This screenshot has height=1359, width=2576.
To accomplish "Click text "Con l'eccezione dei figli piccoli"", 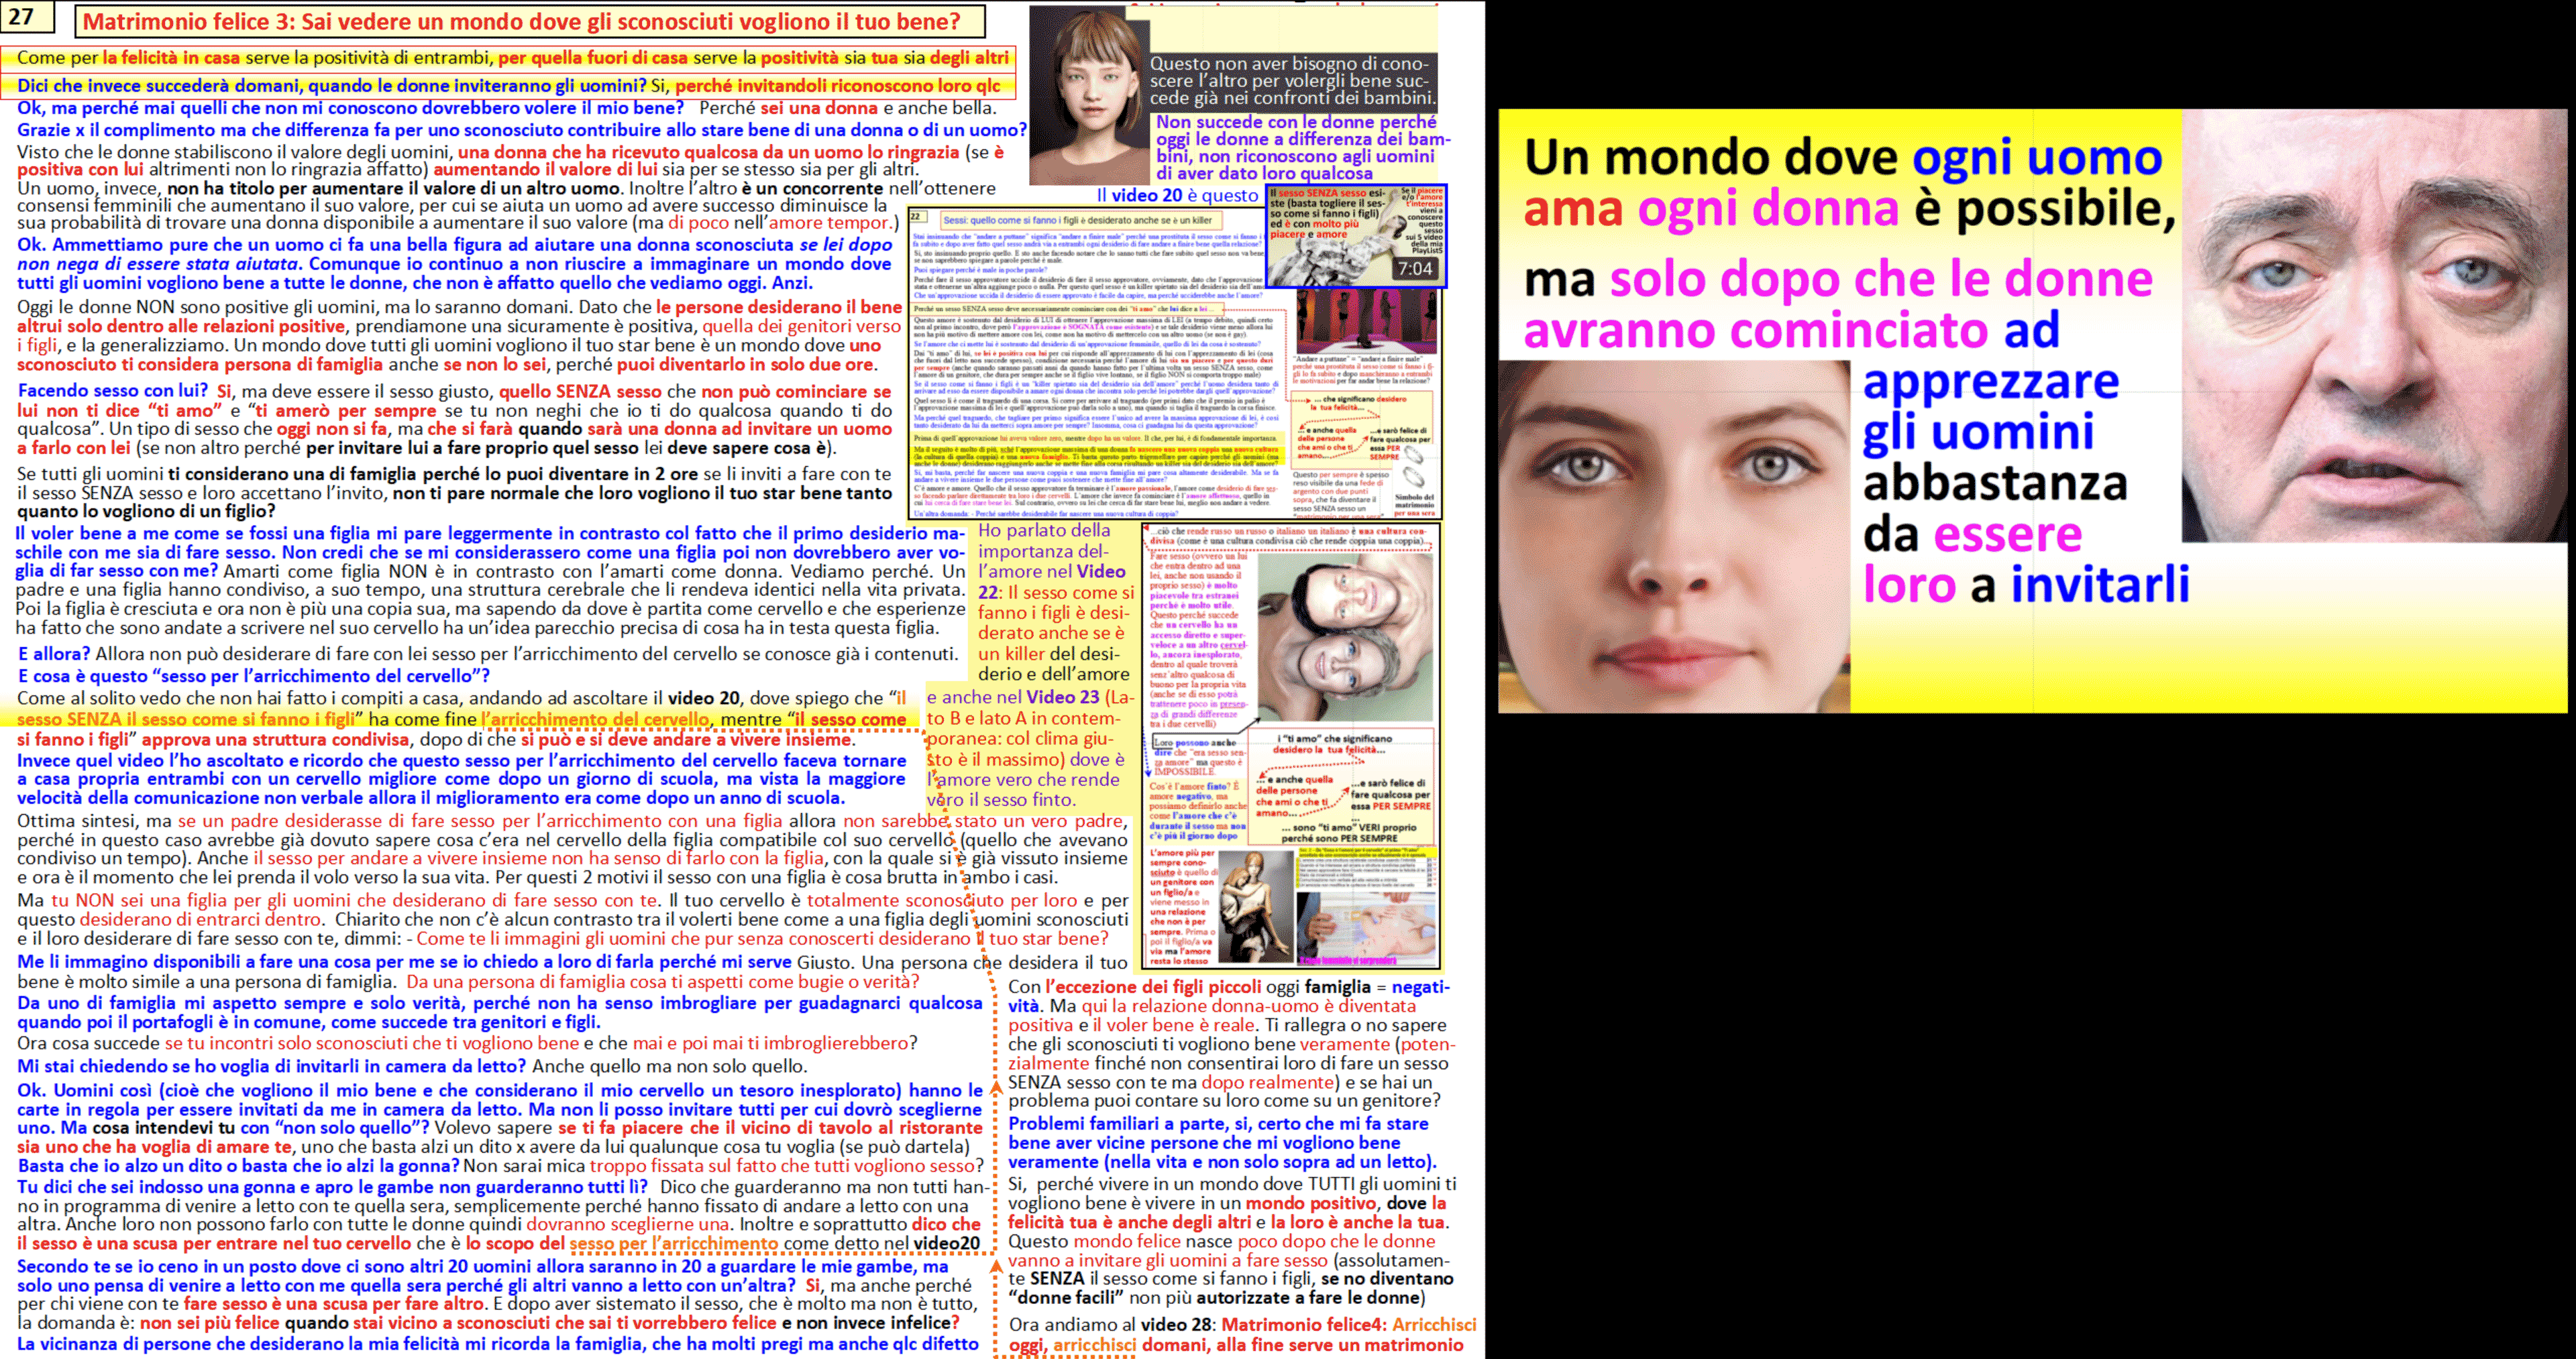I will click(1134, 988).
